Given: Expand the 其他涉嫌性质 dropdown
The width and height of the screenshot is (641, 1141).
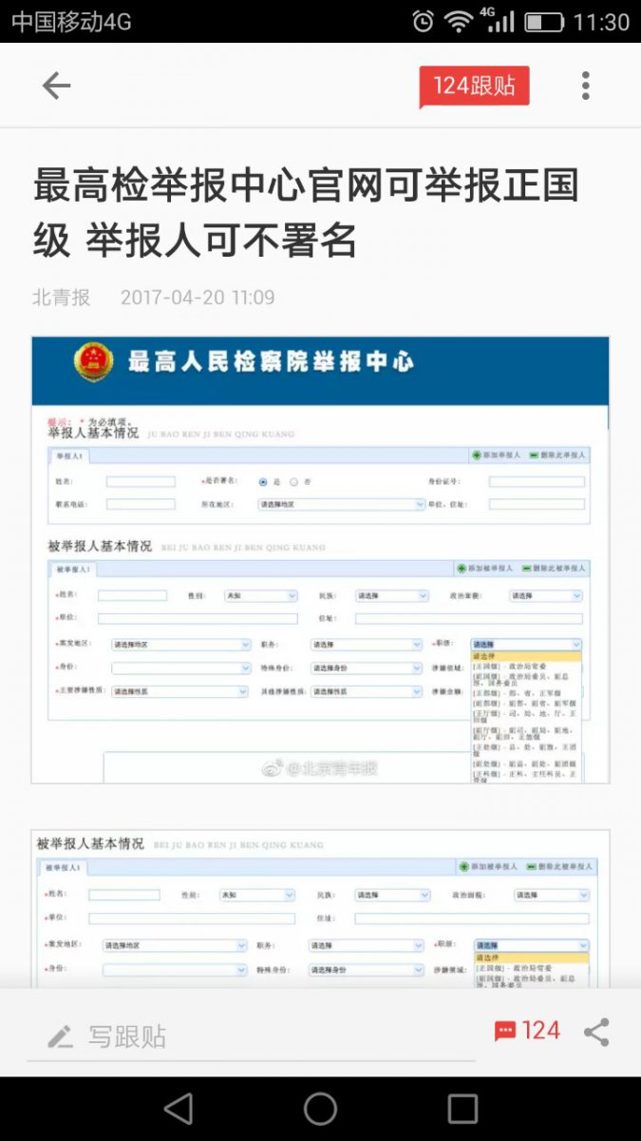Looking at the screenshot, I should tap(366, 691).
